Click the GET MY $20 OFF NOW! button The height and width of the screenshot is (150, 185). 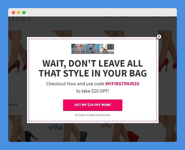tap(93, 105)
